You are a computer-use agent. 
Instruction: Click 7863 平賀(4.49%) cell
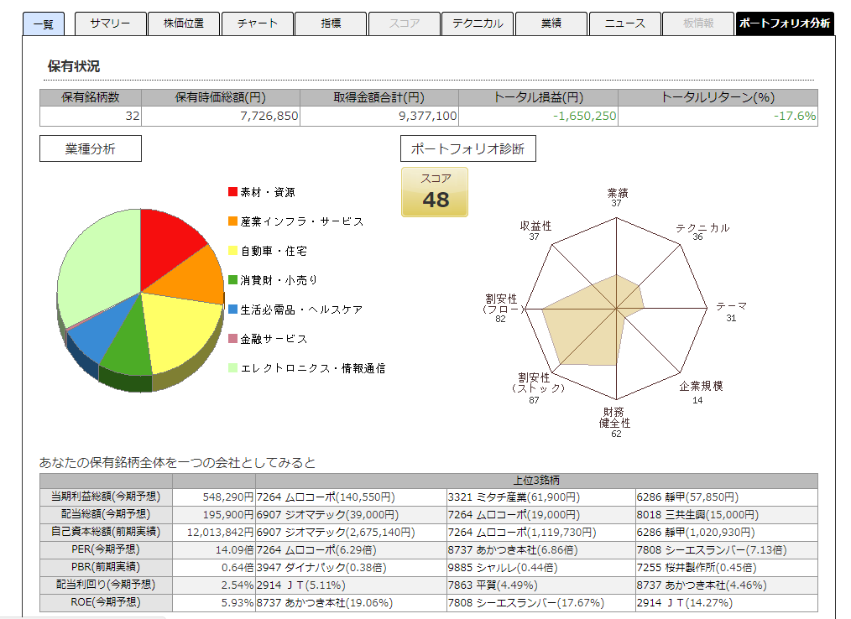pos(541,585)
